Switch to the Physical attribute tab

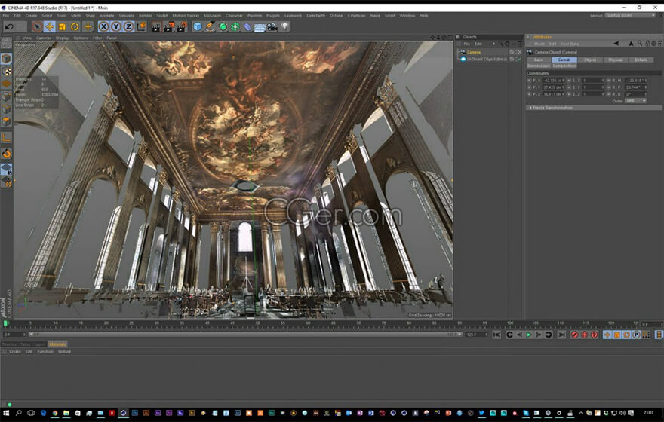615,60
